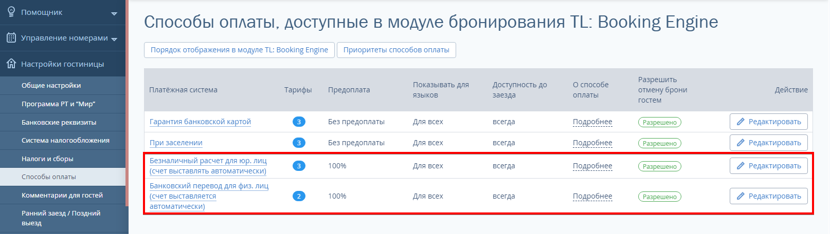Click Разрешено badge in При заселении row

(x=659, y=143)
